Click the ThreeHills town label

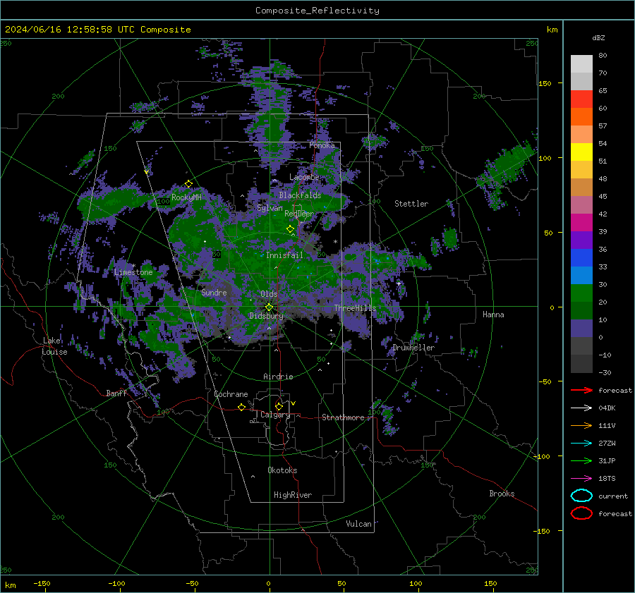click(x=355, y=308)
